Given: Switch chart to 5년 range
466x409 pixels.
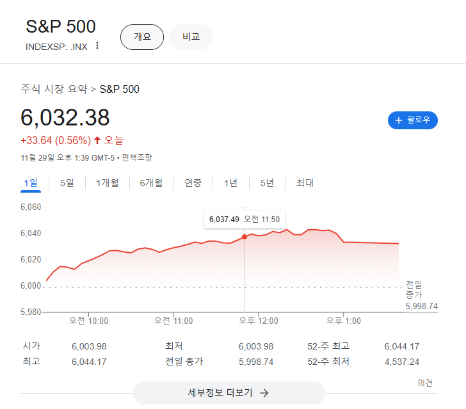Looking at the screenshot, I should 267,183.
